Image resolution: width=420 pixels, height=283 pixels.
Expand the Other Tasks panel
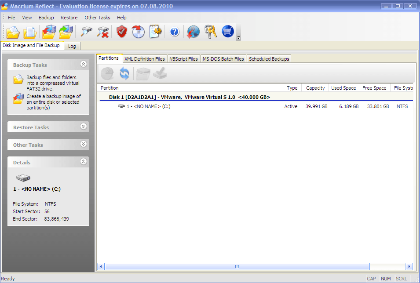click(83, 144)
